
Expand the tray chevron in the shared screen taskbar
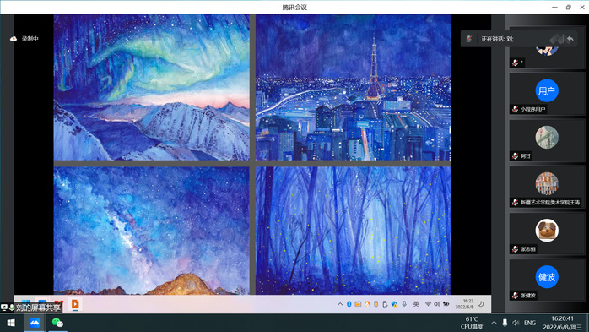pyautogui.click(x=340, y=304)
